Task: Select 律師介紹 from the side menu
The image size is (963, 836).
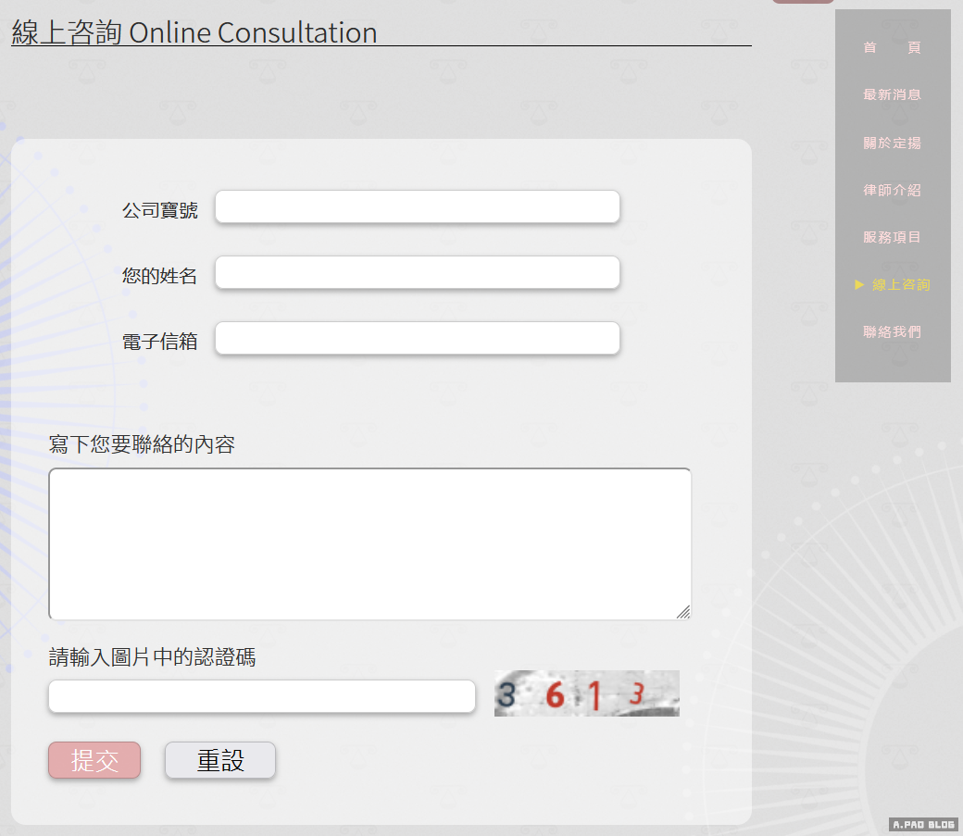Action: pyautogui.click(x=892, y=191)
